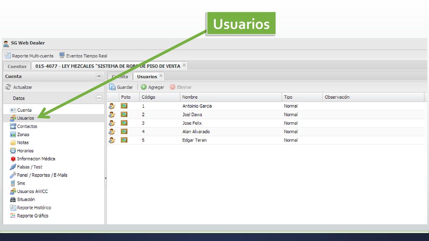Sort by the Observación column header

coord(373,97)
